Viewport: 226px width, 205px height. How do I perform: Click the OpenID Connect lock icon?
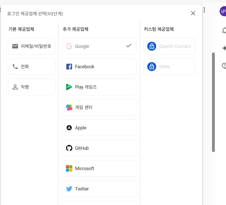click(x=152, y=46)
